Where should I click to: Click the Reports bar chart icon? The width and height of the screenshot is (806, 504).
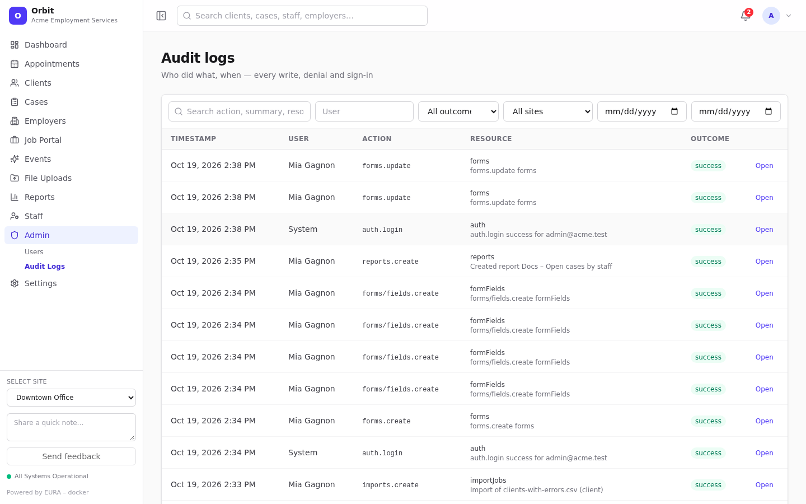pos(15,197)
